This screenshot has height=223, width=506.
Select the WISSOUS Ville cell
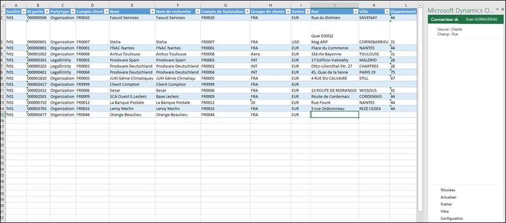coord(374,90)
